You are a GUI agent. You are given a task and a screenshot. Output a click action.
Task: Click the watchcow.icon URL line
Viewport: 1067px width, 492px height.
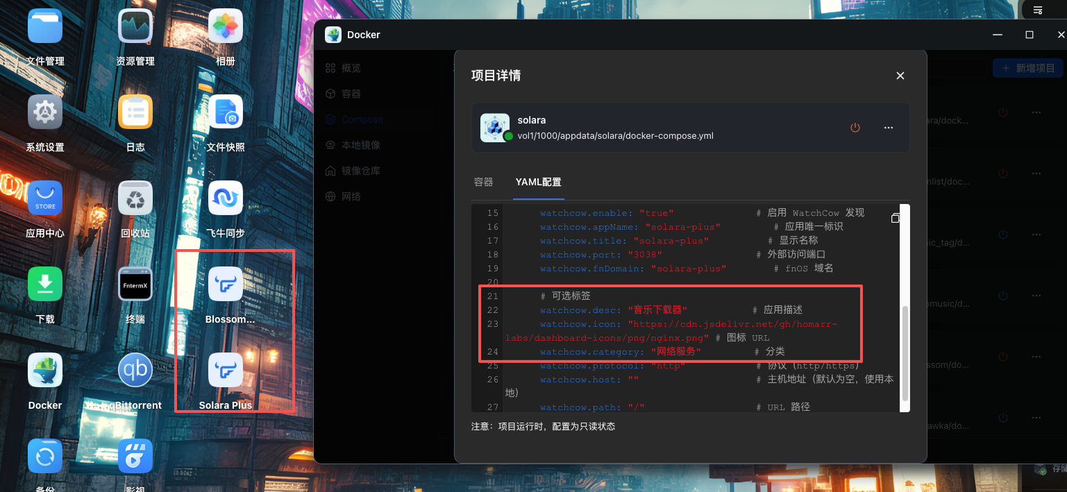671,331
